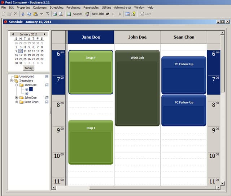Screen dimensions: 231x196
Task: Click the Print Preview icon in toolbar
Action: click(61, 14)
